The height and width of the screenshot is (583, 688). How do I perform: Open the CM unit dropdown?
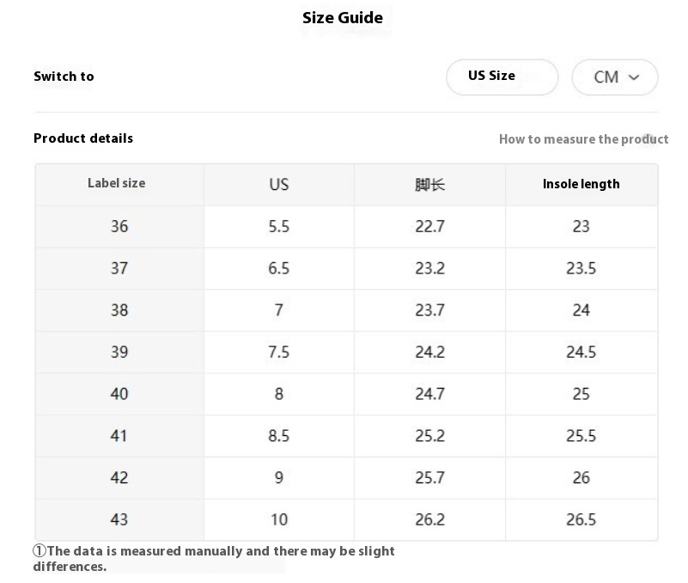pyautogui.click(x=615, y=77)
